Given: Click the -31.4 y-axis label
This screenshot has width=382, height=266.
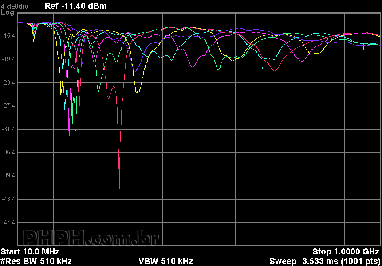Looking at the screenshot, I should tap(9, 129).
